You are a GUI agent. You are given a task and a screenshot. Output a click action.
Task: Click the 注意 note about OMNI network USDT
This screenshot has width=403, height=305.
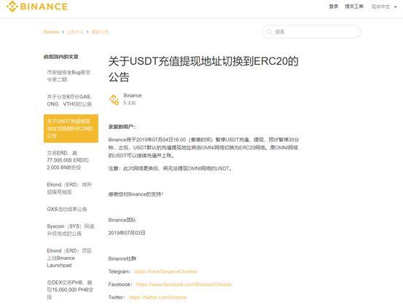pos(171,168)
